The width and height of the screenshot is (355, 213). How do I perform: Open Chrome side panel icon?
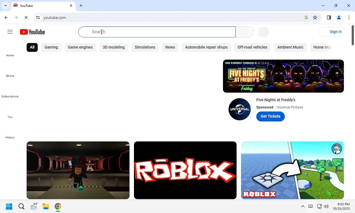coord(329,17)
